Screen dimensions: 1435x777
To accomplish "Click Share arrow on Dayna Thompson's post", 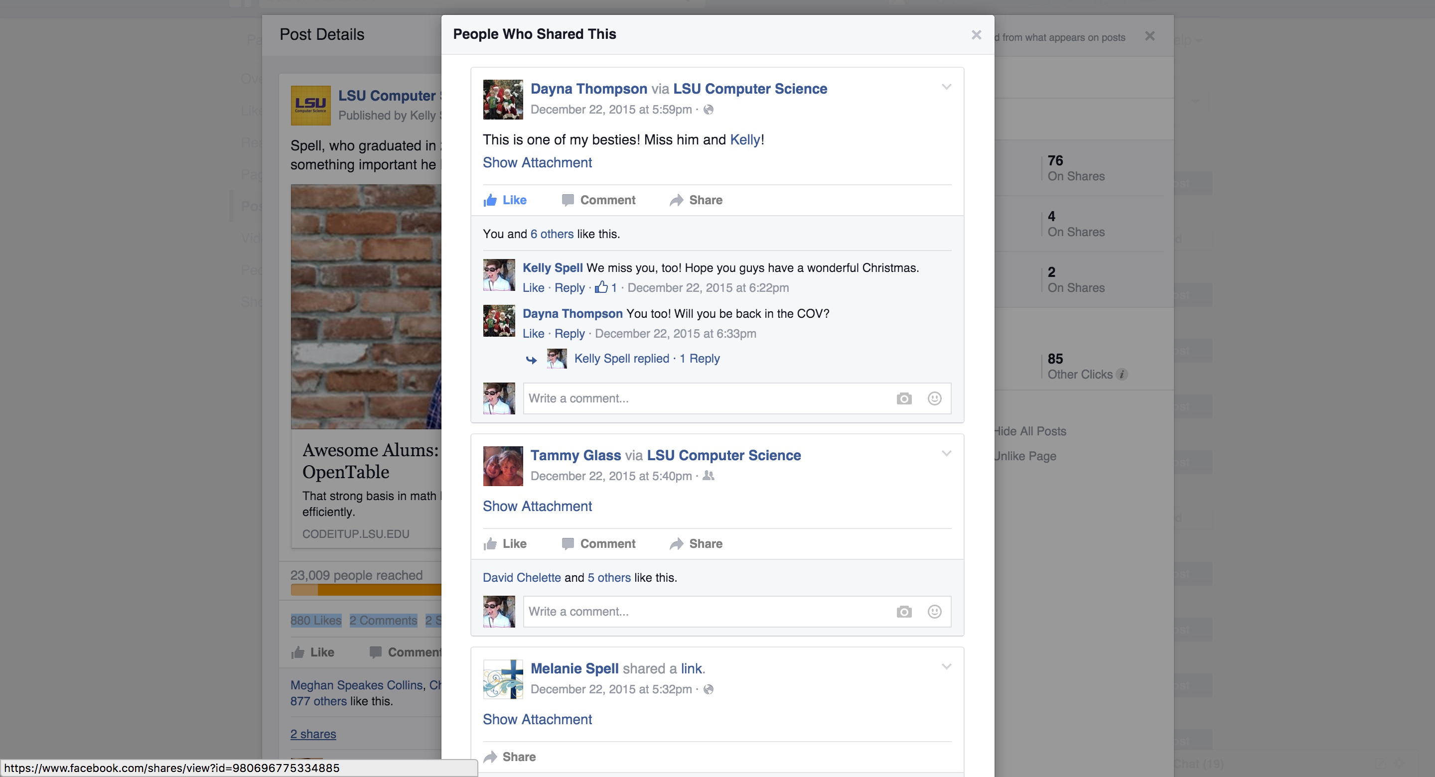I will 676,200.
